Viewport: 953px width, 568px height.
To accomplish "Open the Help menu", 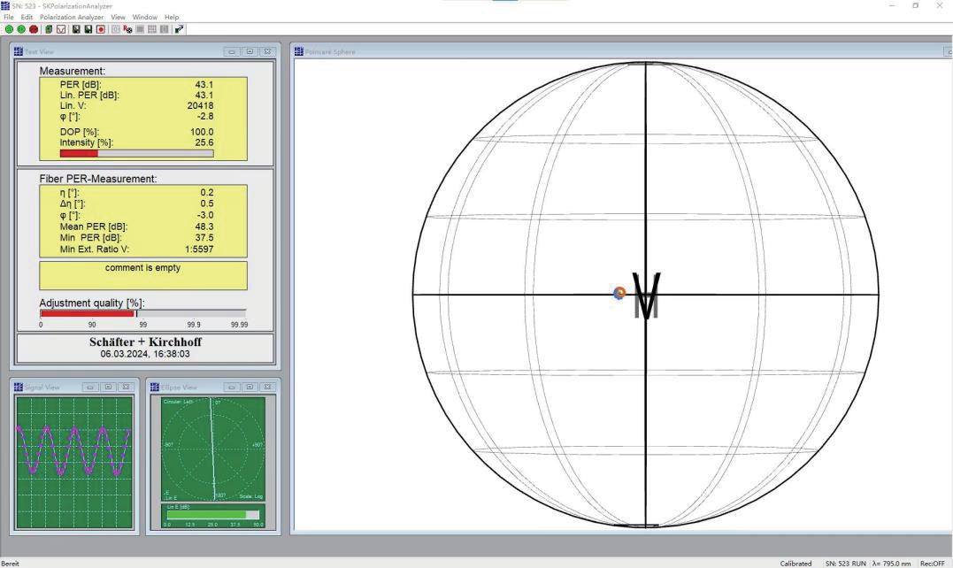I will pos(171,17).
